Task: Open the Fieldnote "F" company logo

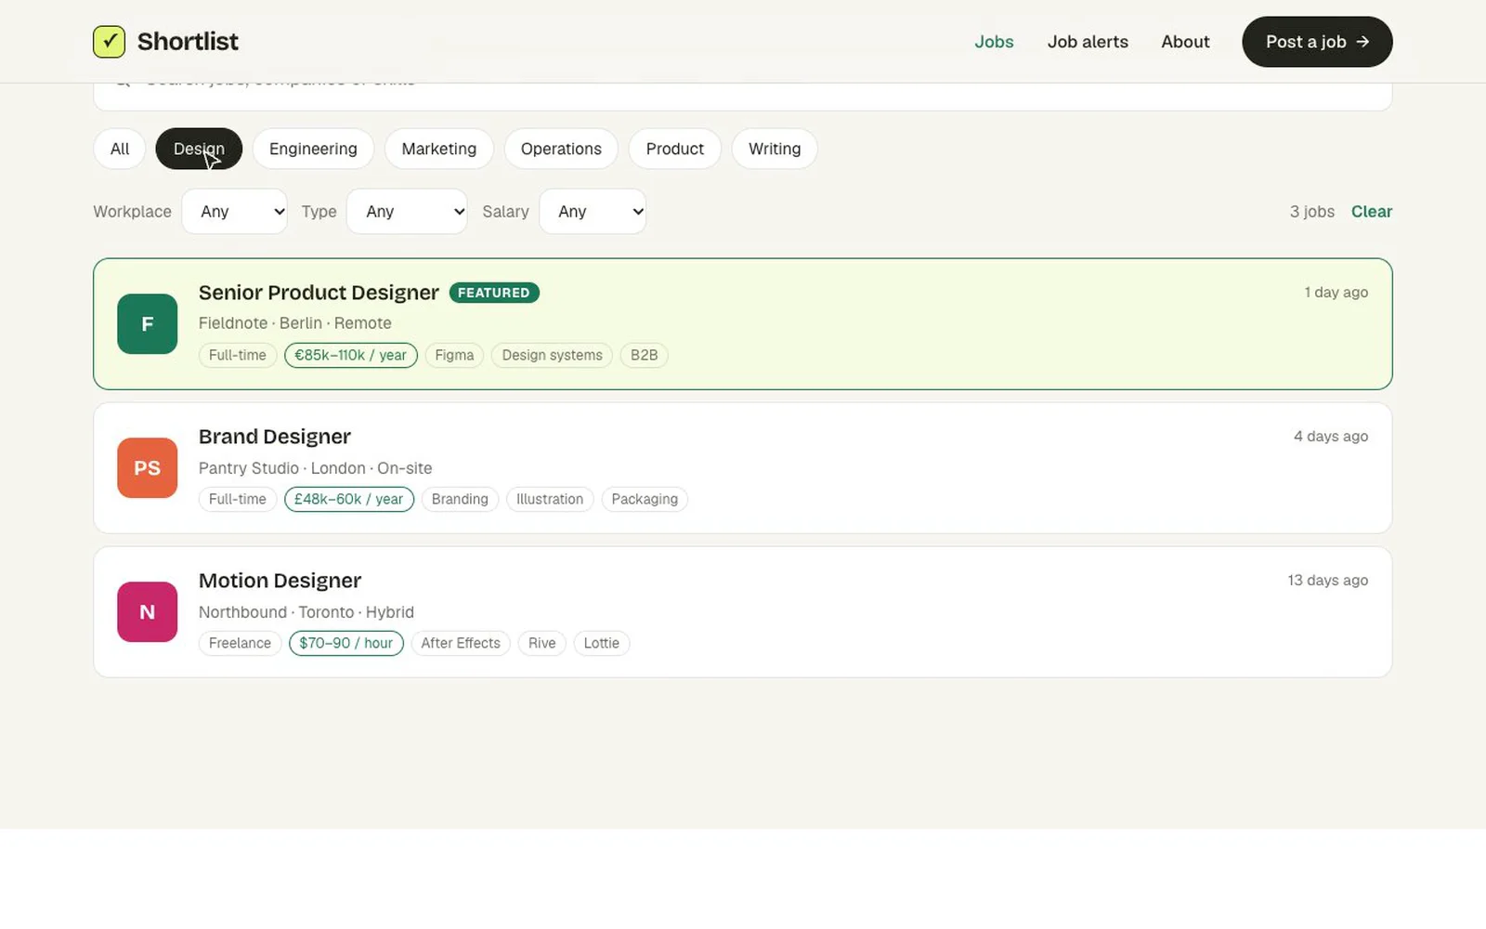Action: tap(147, 324)
